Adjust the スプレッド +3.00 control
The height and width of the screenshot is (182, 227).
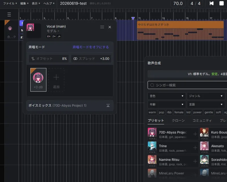pyautogui.click(x=91, y=58)
